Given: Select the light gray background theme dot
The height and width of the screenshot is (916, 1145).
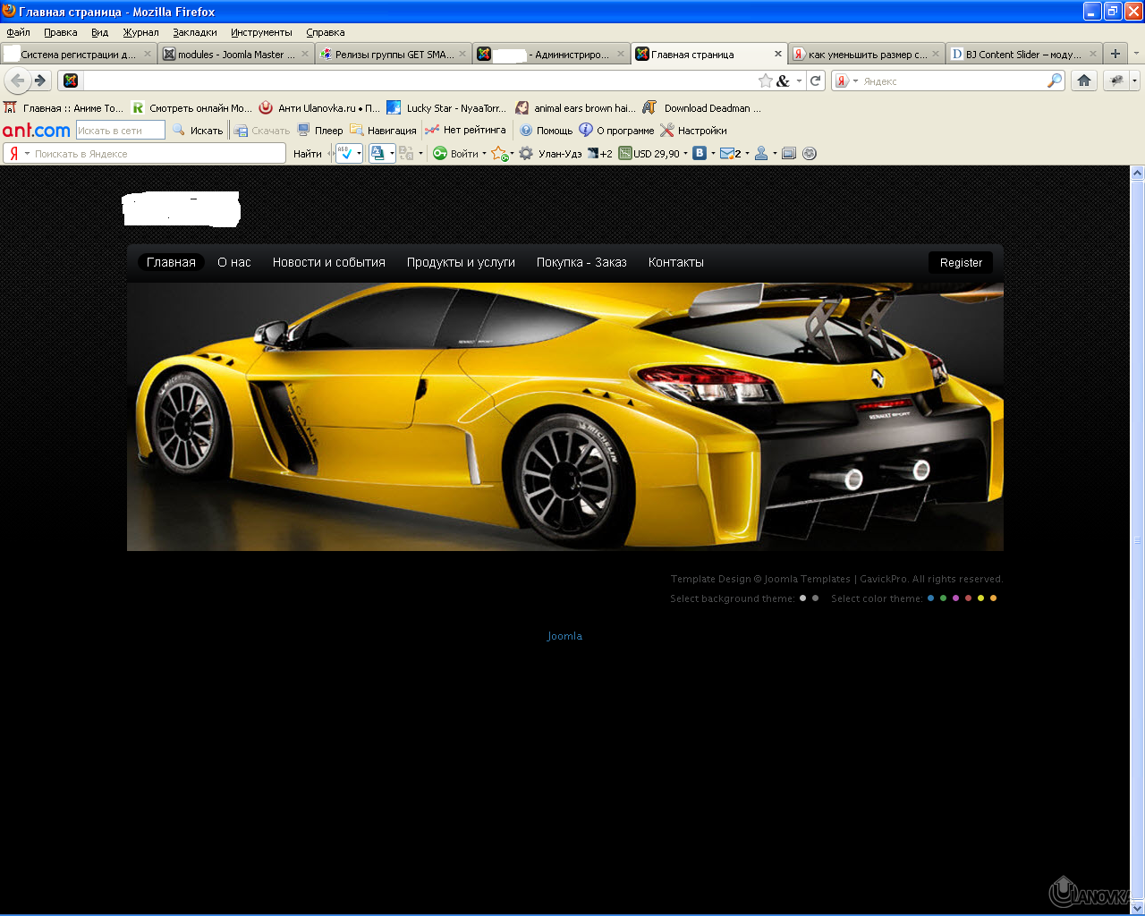Looking at the screenshot, I should click(803, 598).
